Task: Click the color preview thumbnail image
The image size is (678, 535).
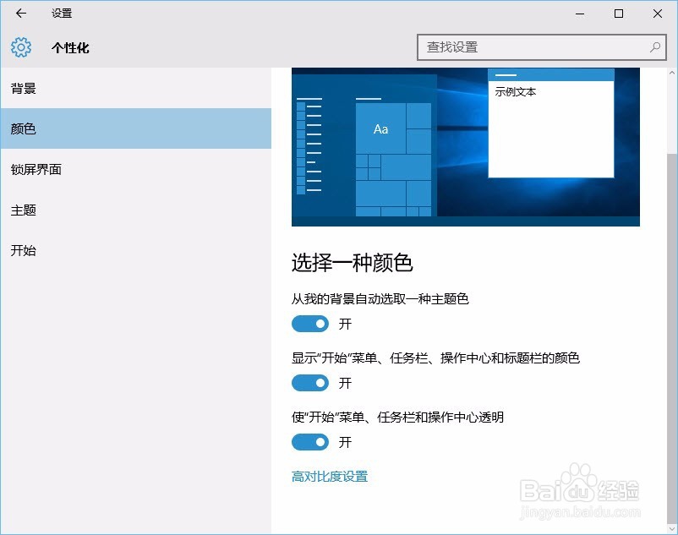Action: 466,147
